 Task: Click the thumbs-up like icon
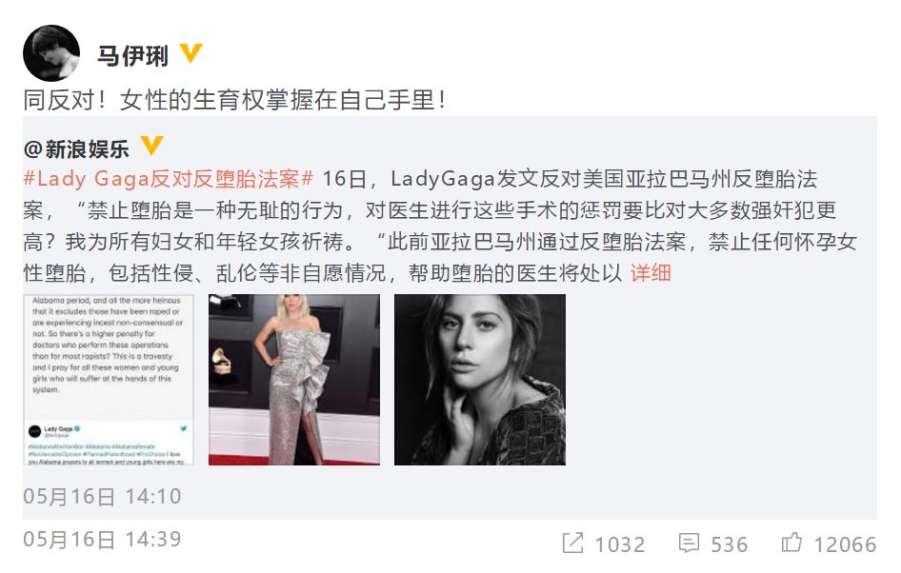pyautogui.click(x=791, y=542)
